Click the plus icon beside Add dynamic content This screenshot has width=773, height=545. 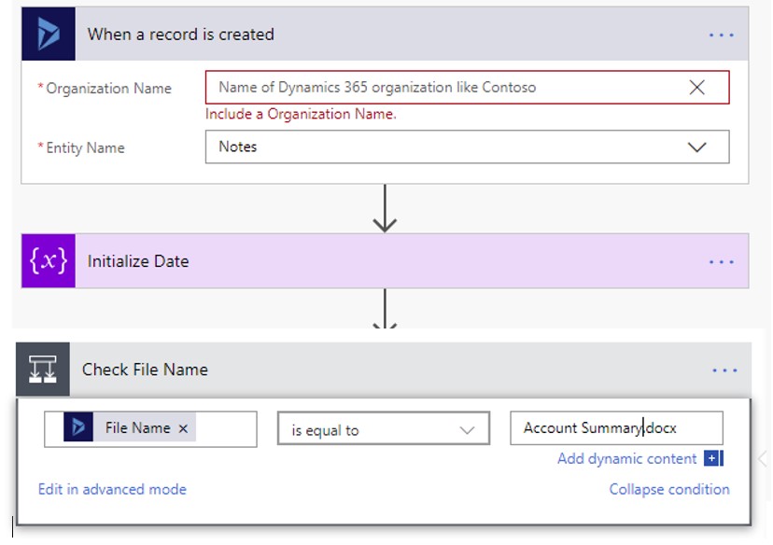(713, 458)
